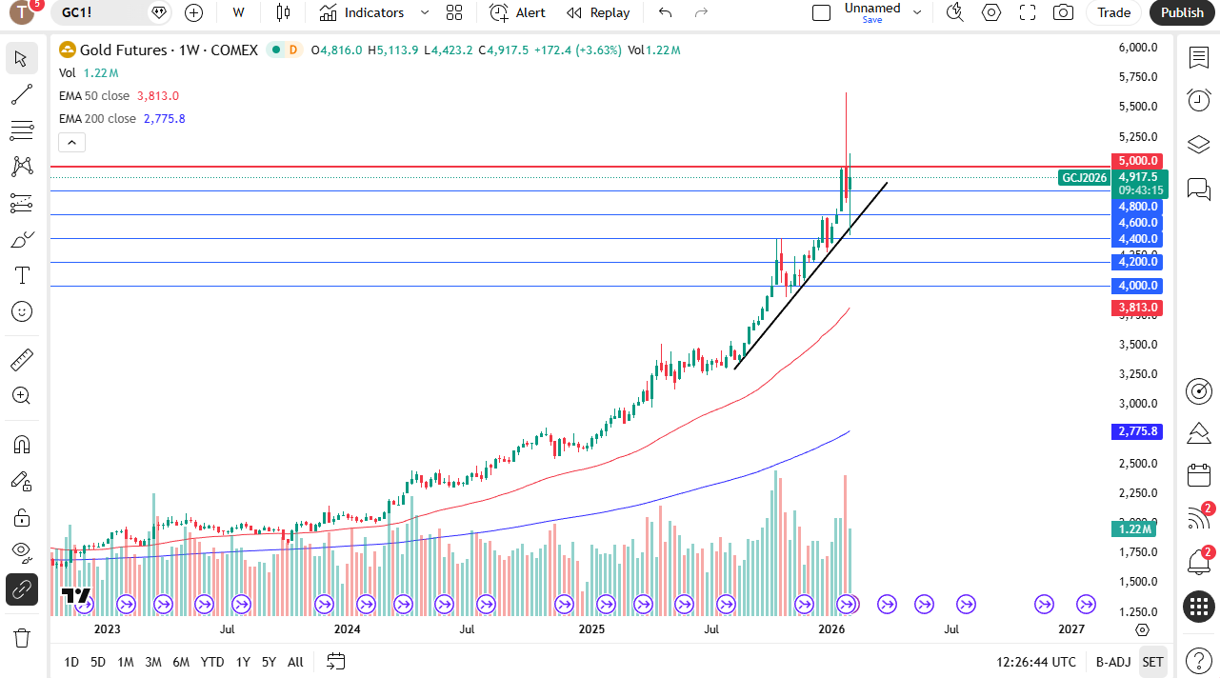1220x678 pixels.
Task: Expand manage layouts dropdown chevron
Action: pos(917,12)
